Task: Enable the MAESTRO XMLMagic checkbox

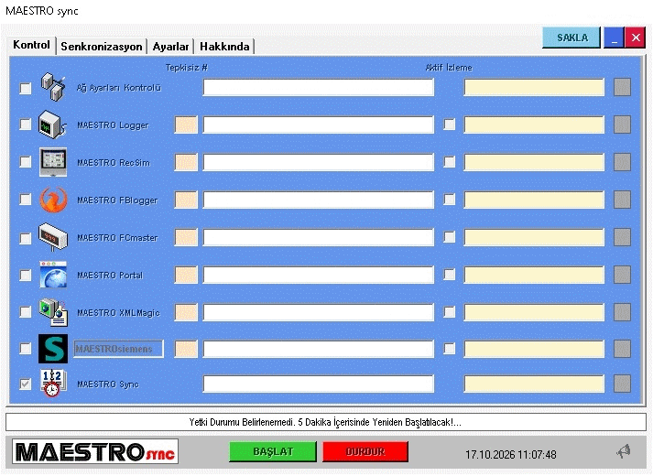Action: point(26,311)
